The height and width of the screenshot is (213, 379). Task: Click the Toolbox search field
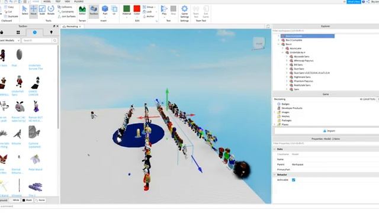click(x=37, y=41)
